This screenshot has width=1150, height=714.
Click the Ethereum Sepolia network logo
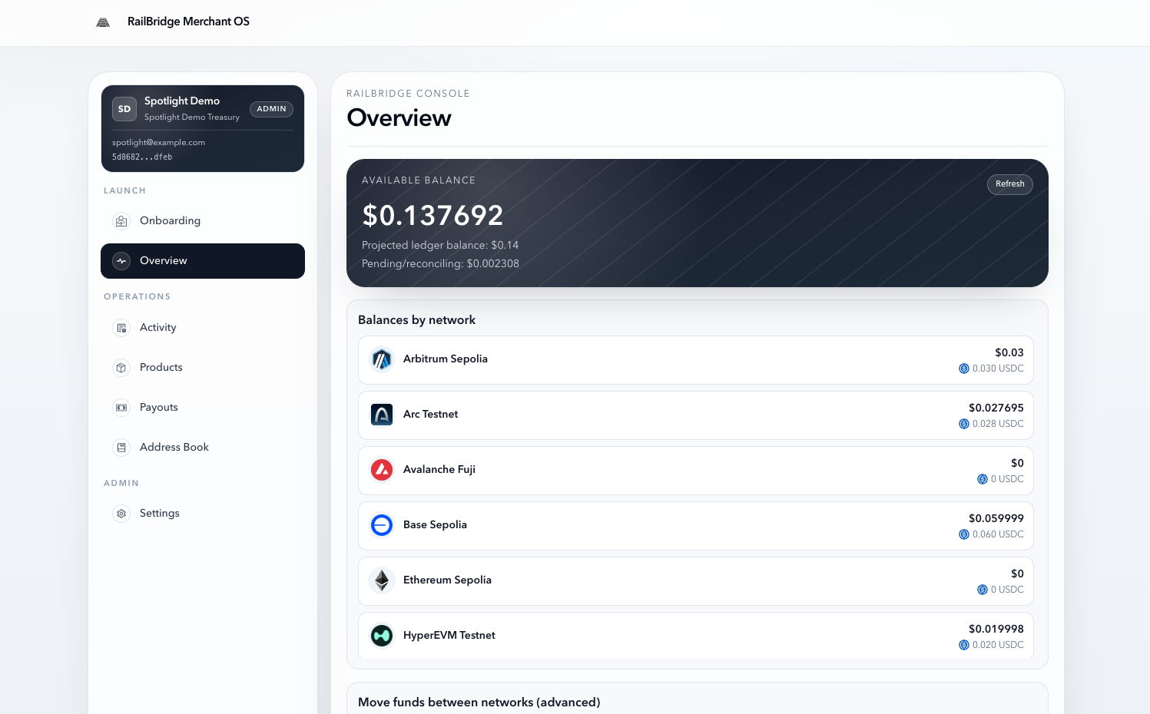(382, 580)
